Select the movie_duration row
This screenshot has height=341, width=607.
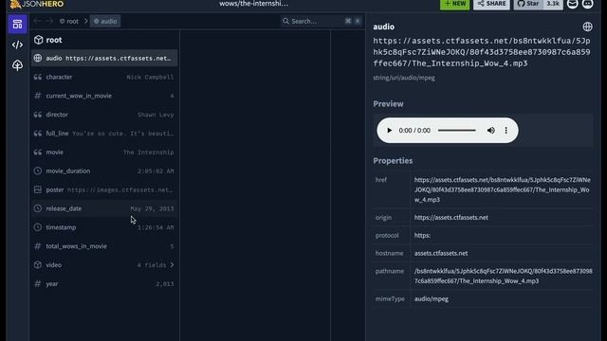tap(104, 170)
